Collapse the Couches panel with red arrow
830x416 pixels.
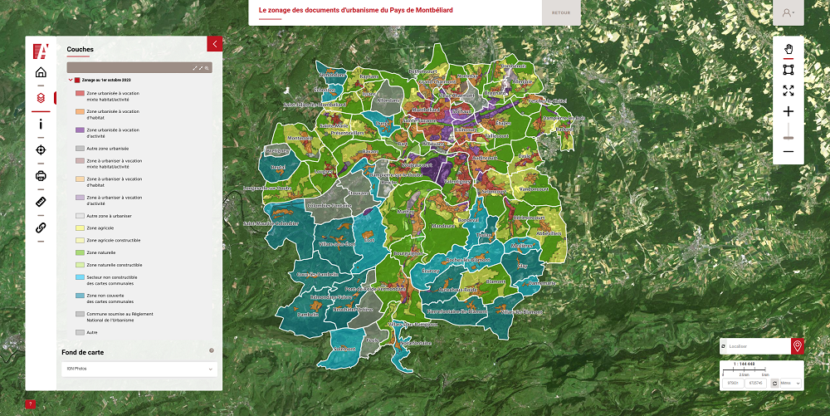point(214,44)
